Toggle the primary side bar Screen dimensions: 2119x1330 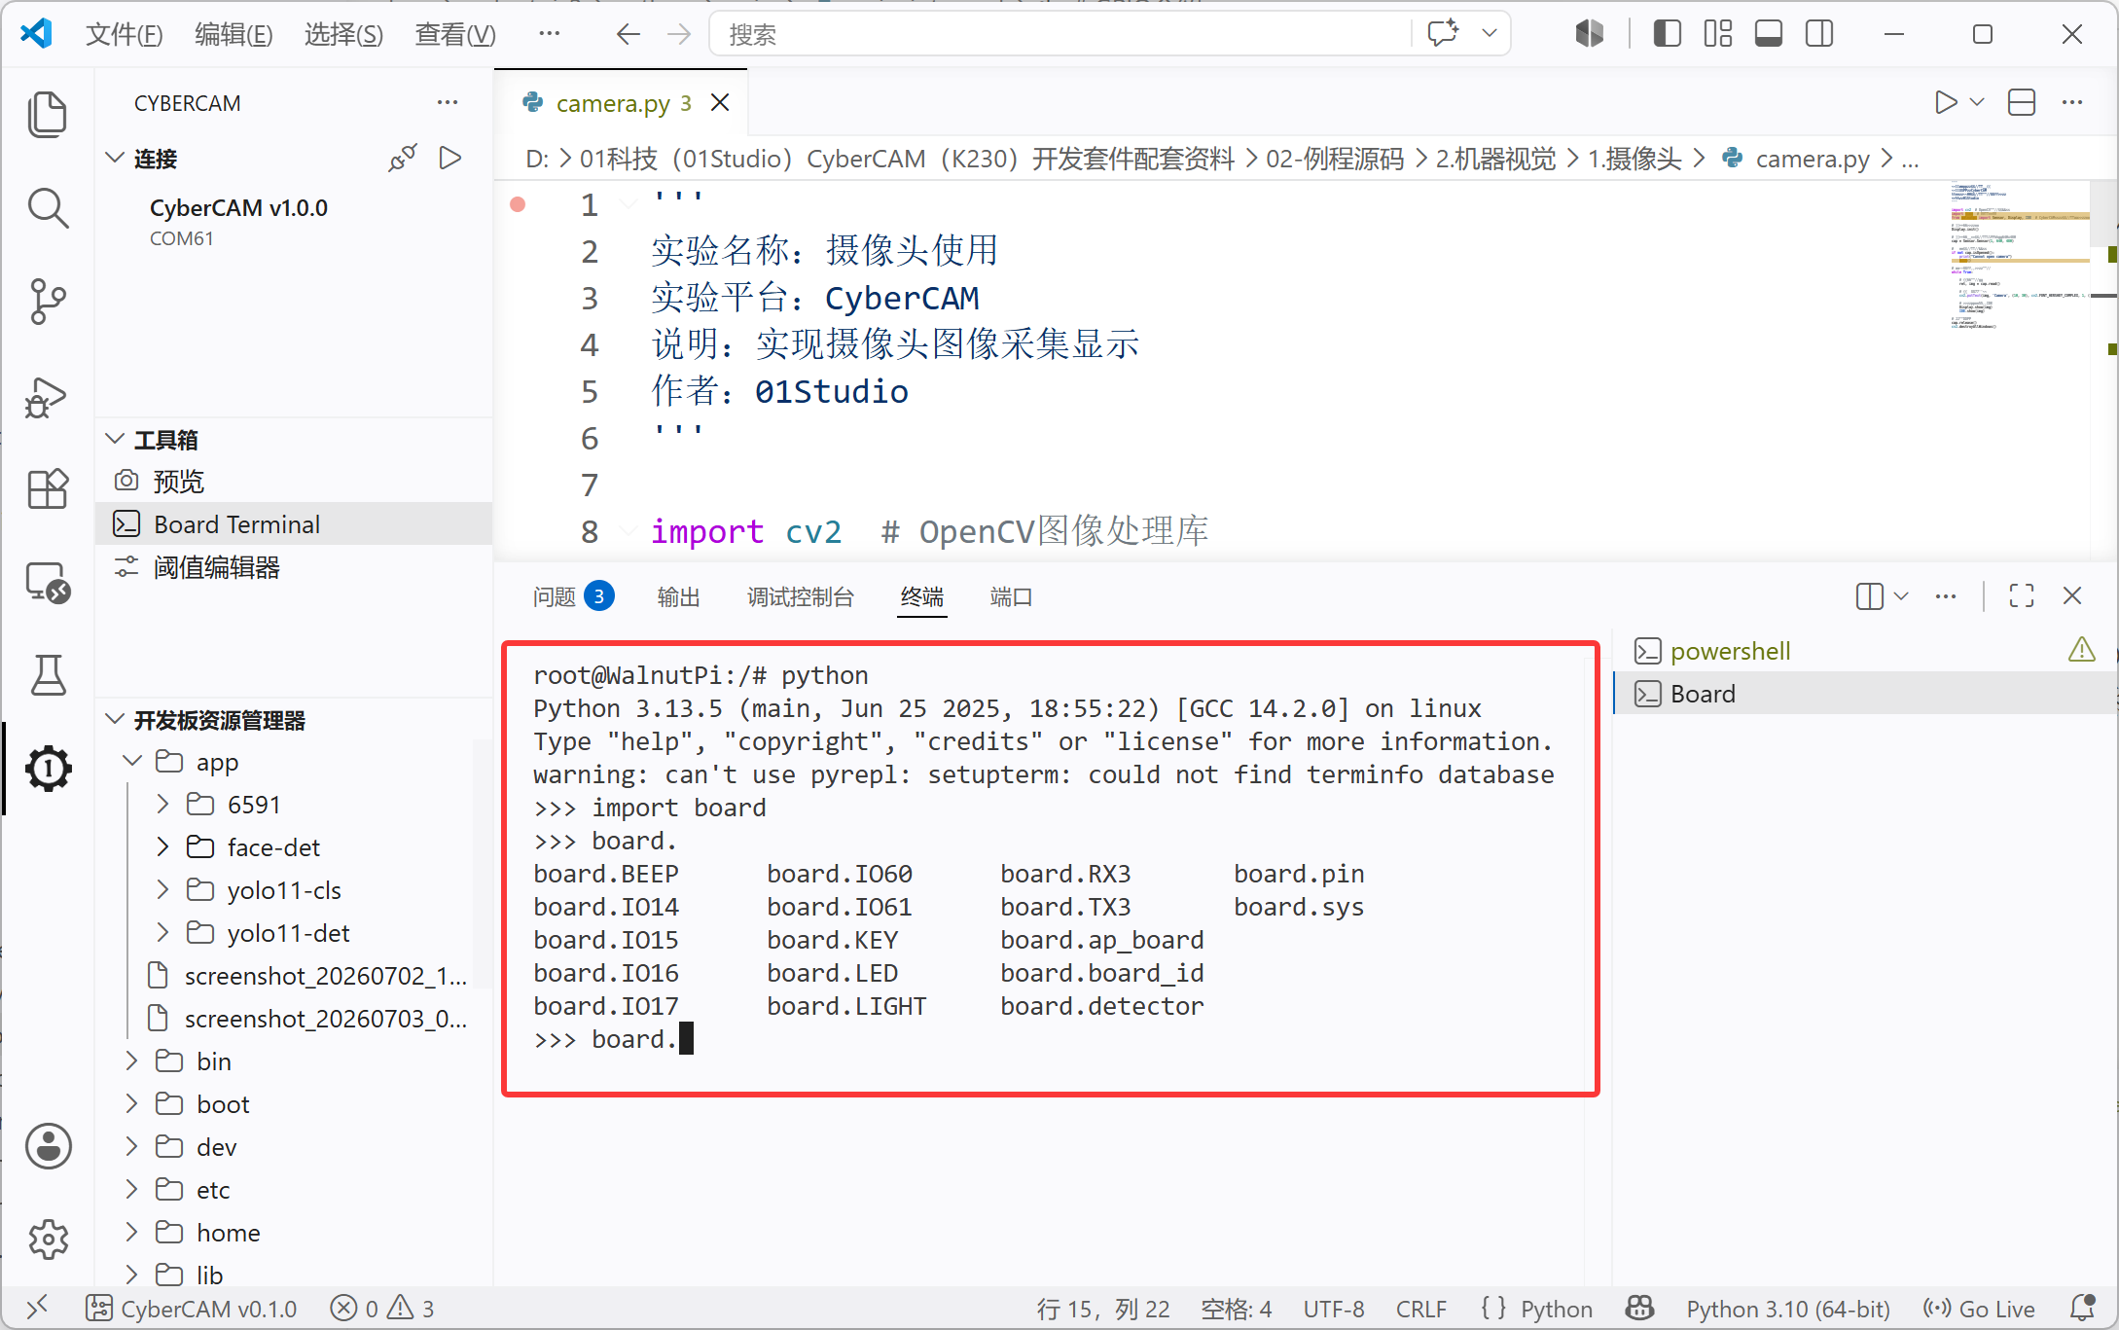[x=1667, y=34]
